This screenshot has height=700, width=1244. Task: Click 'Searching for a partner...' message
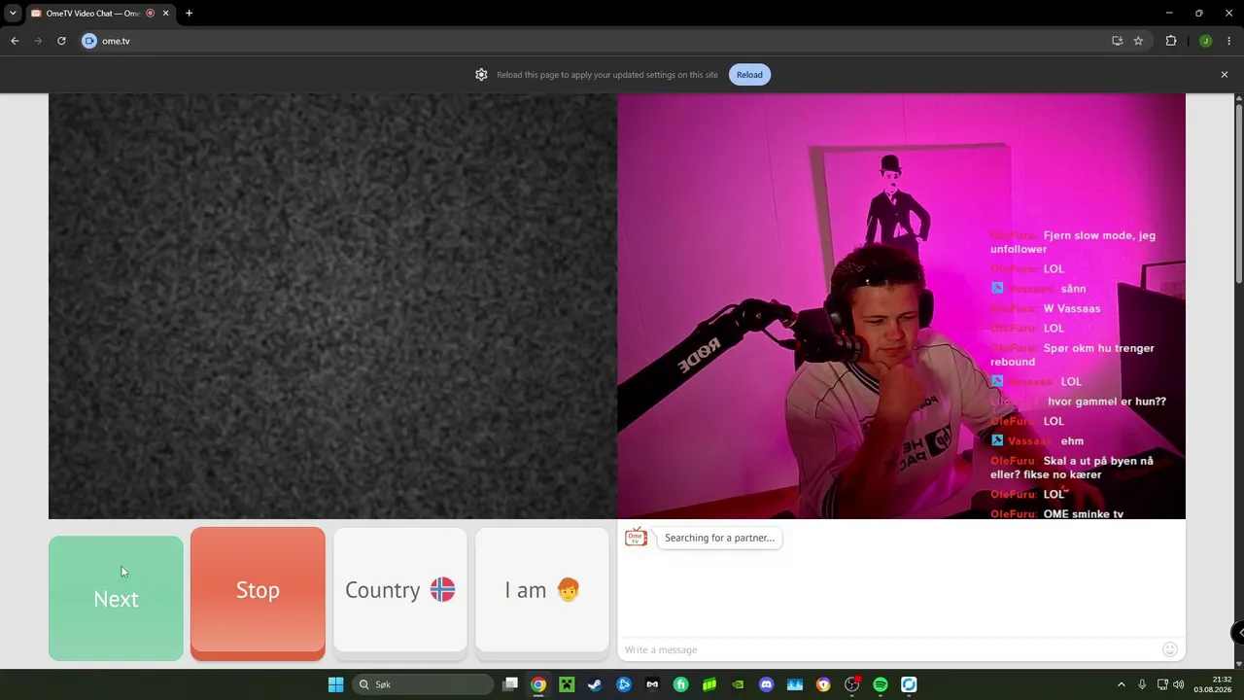pos(719,538)
